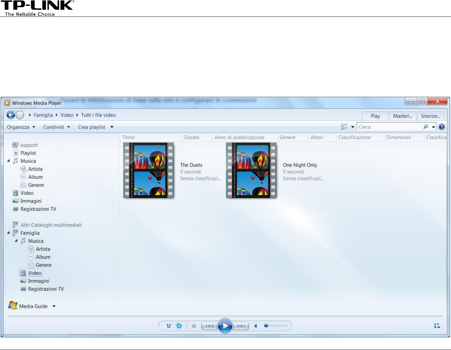Image resolution: width=451 pixels, height=350 pixels.
Task: Toggle shuffle playback
Action: click(x=169, y=326)
